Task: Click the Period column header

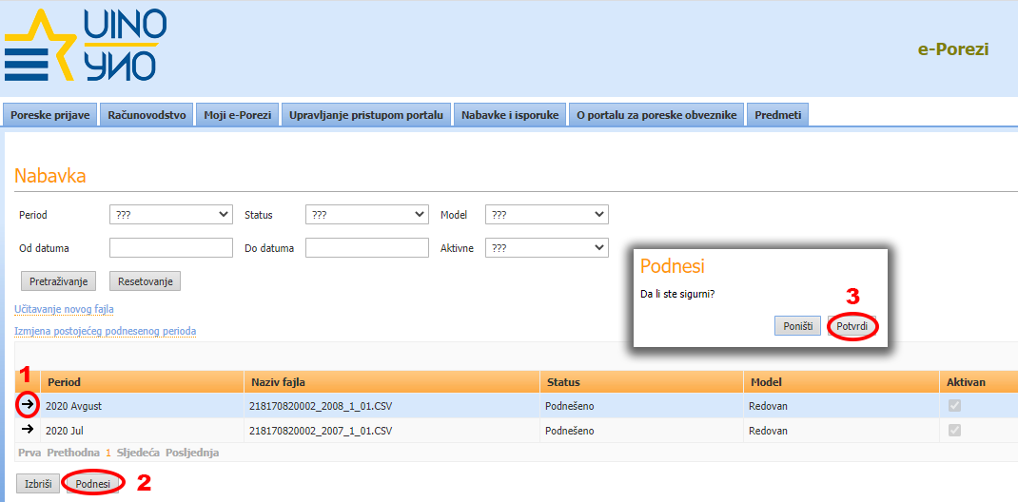Action: coord(142,382)
